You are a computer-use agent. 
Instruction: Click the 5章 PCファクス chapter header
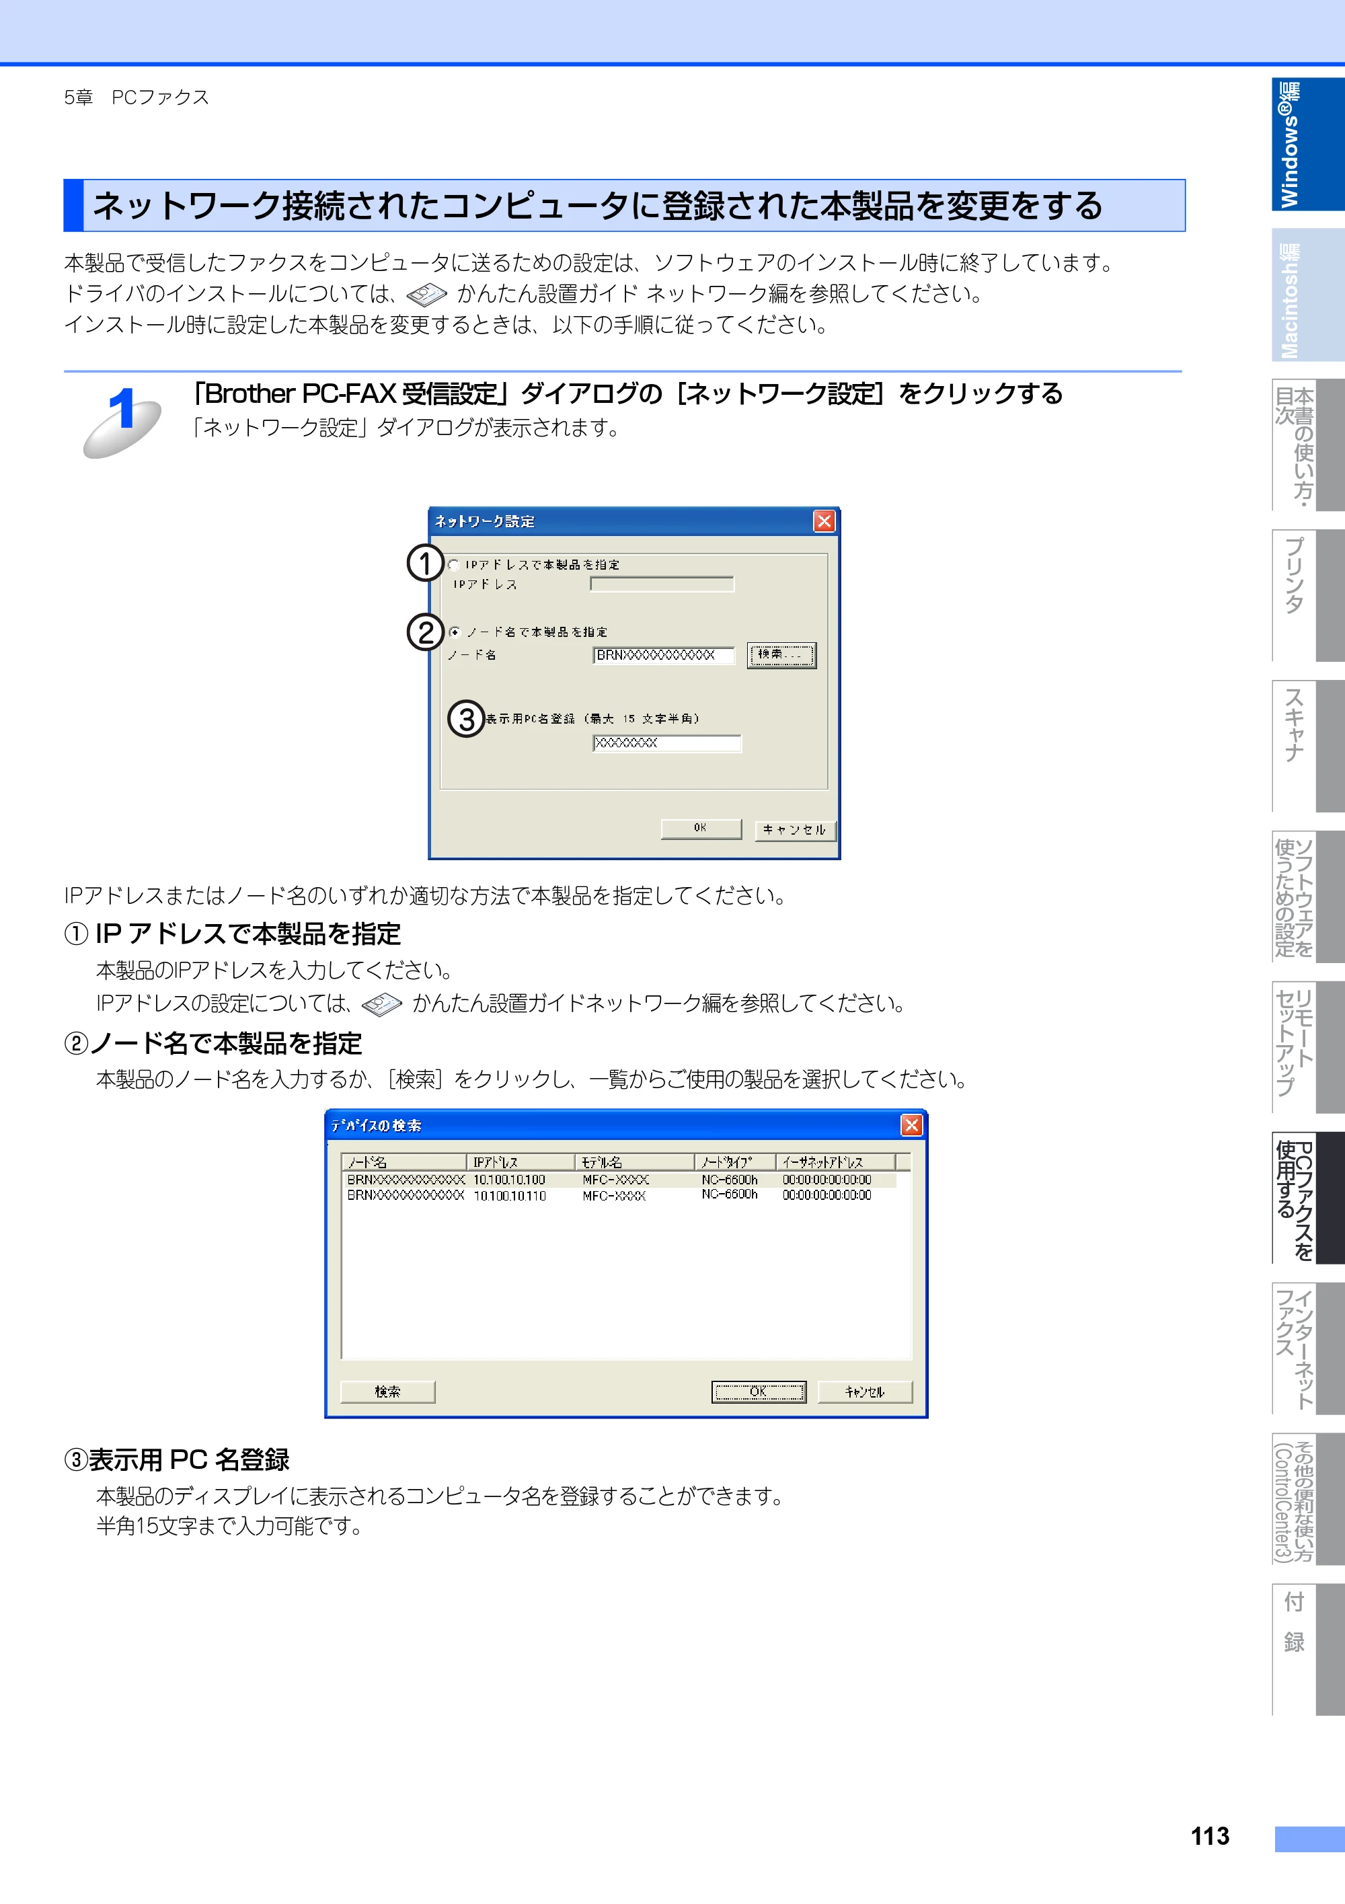pyautogui.click(x=137, y=97)
